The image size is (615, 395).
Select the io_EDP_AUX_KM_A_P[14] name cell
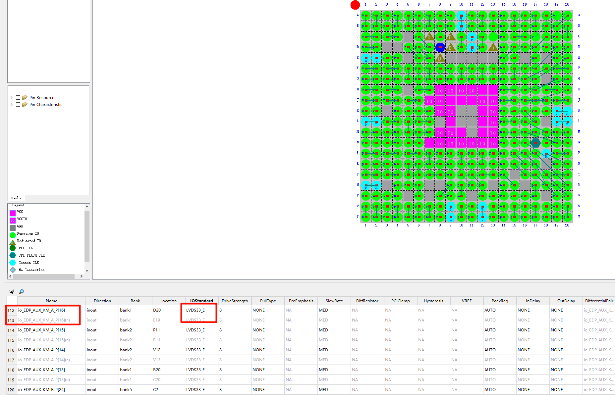point(51,350)
